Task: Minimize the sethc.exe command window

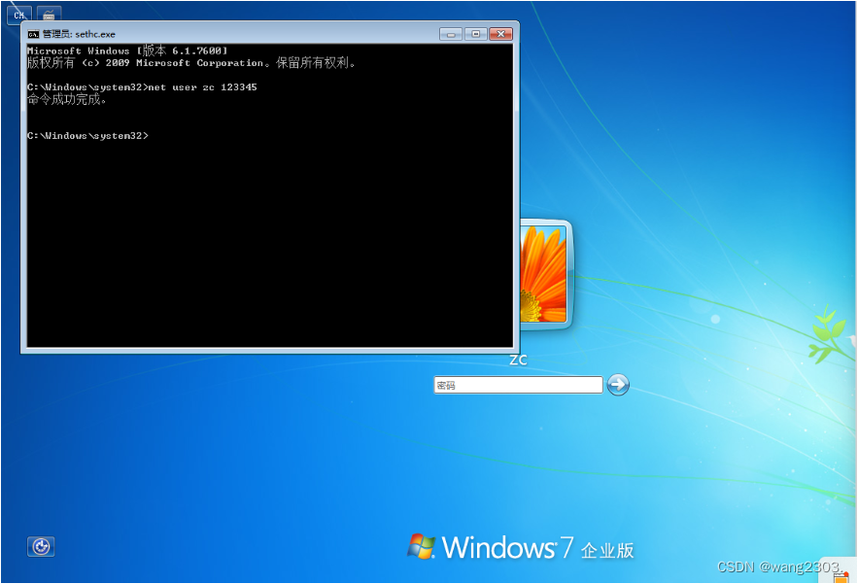Action: point(451,34)
